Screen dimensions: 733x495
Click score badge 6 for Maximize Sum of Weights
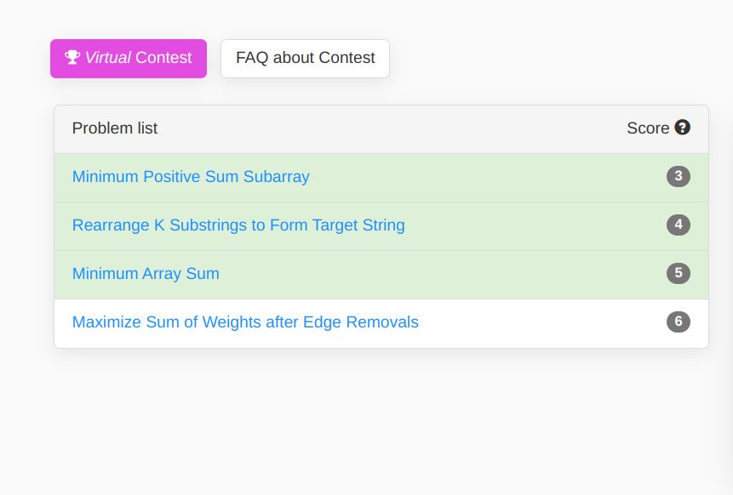coord(679,321)
